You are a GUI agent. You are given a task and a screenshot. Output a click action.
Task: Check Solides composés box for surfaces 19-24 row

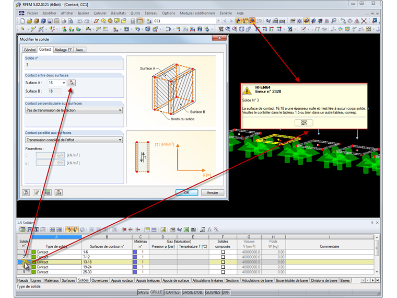(223, 267)
